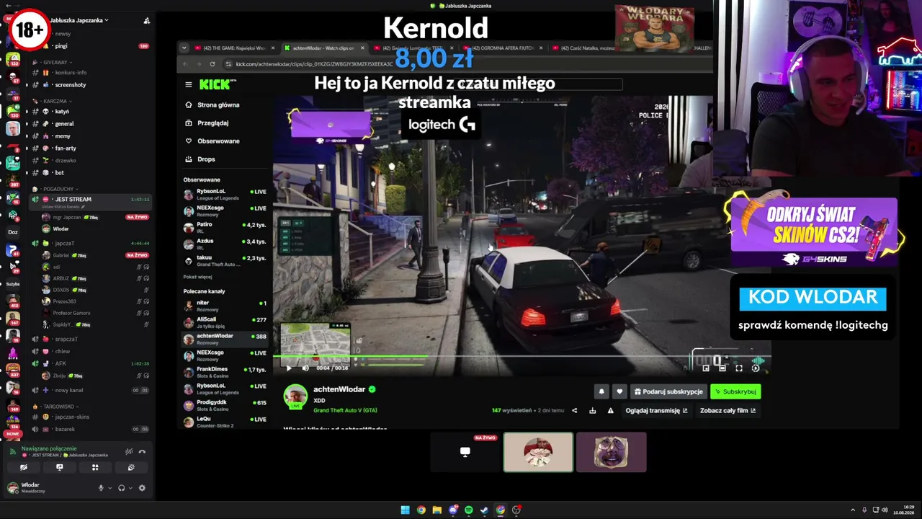
Task: Disconnect from voice with hang-up icon
Action: 142,452
